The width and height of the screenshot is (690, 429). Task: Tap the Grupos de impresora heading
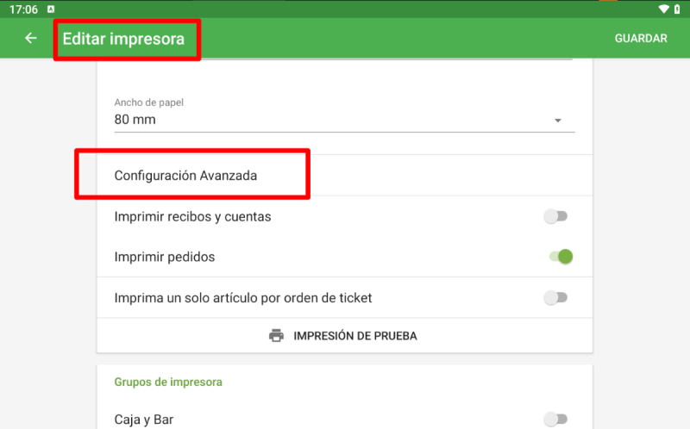168,382
